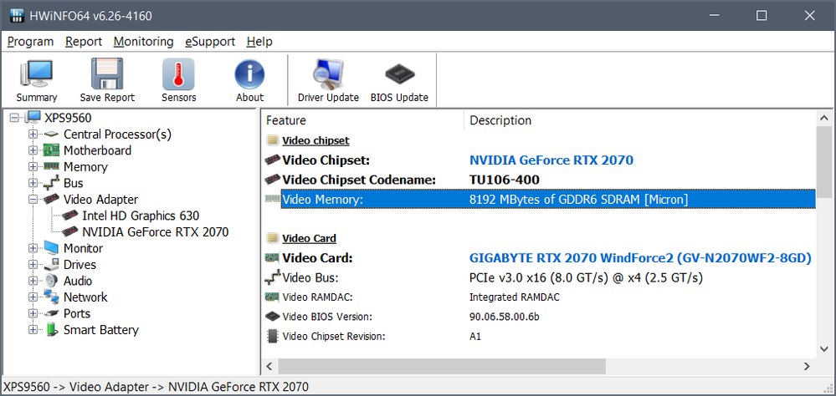
Task: Click the horizontal scrollbar right arrow
Action: (x=807, y=366)
